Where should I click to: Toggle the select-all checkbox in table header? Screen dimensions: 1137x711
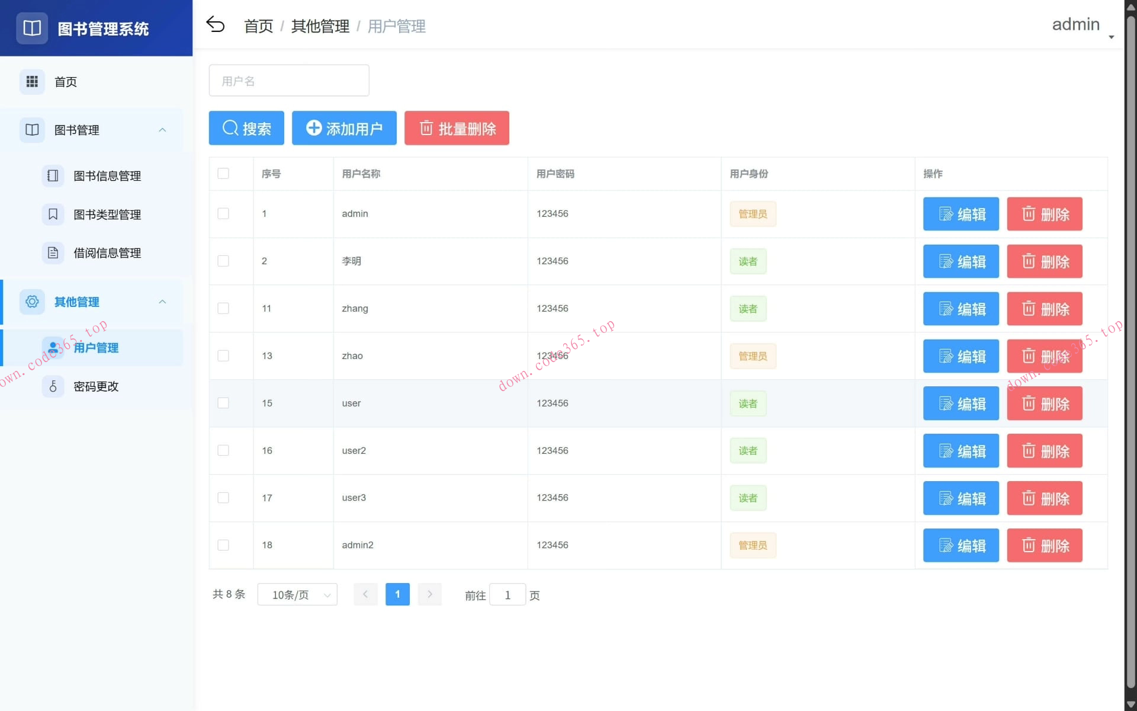point(223,174)
